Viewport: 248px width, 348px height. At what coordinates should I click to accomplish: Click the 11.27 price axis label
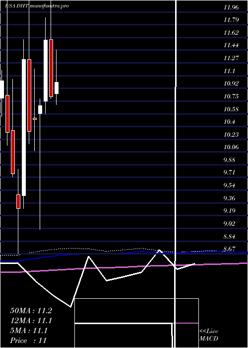point(231,58)
